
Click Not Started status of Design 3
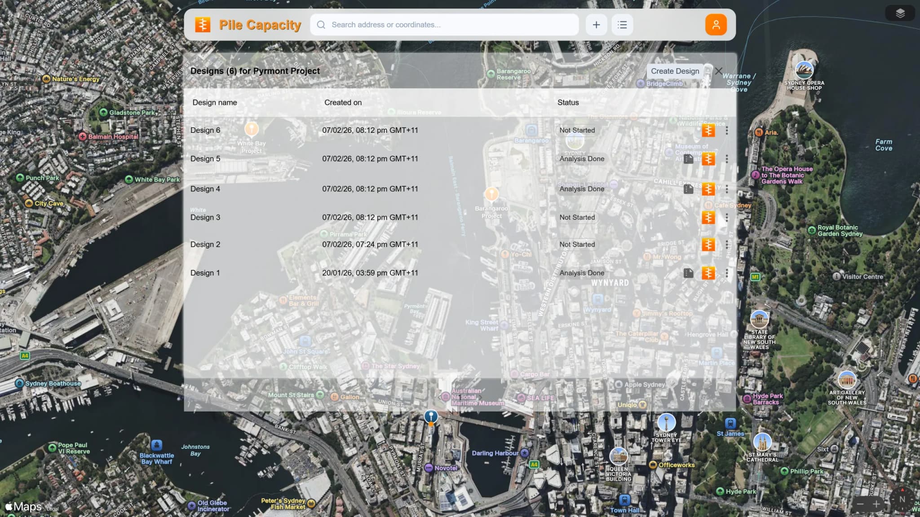click(577, 217)
